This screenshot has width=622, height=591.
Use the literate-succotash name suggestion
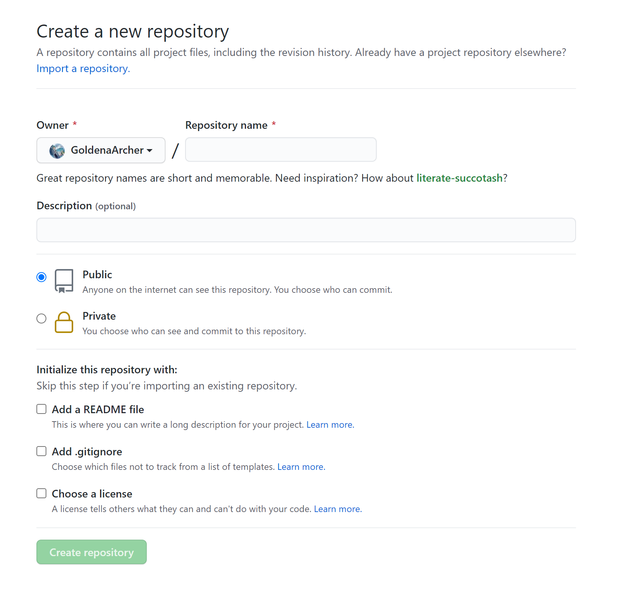pyautogui.click(x=460, y=178)
